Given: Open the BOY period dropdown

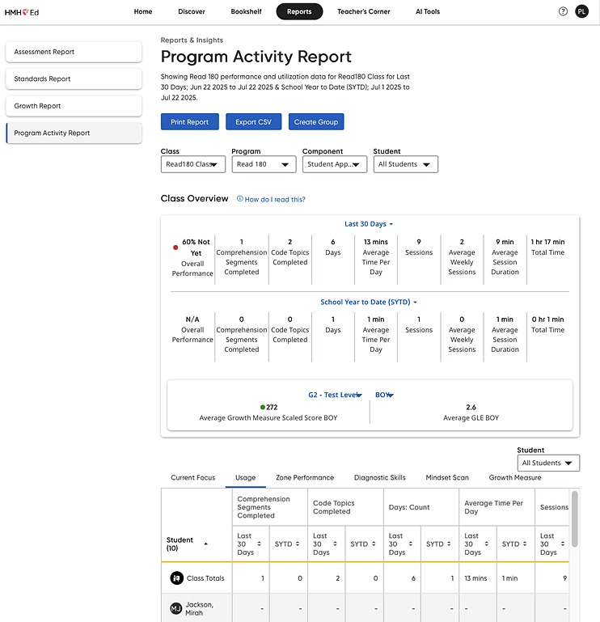Looking at the screenshot, I should [x=384, y=395].
